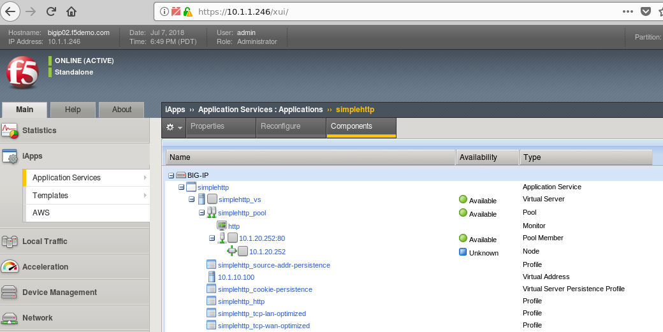
Task: Switch to the Main tab
Action: coord(24,110)
